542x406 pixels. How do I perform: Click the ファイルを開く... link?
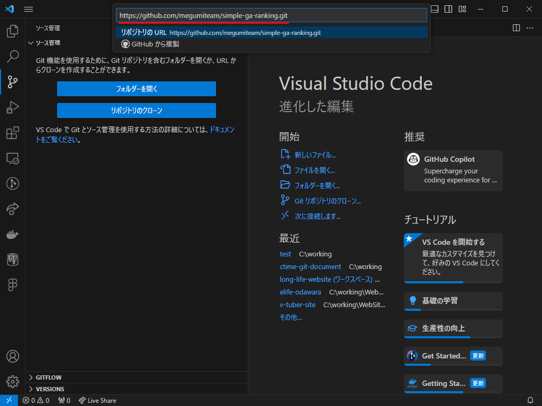pyautogui.click(x=314, y=170)
